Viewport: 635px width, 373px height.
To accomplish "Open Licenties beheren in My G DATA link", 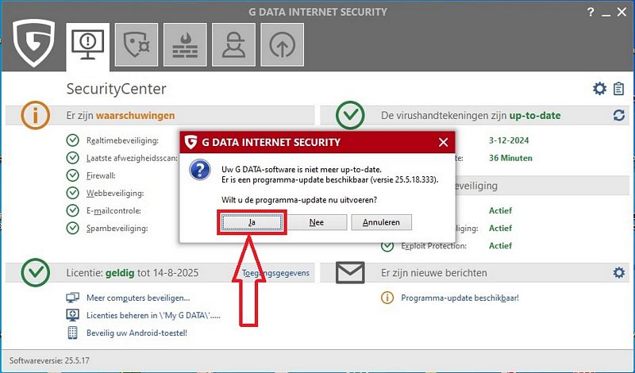I will 153,316.
